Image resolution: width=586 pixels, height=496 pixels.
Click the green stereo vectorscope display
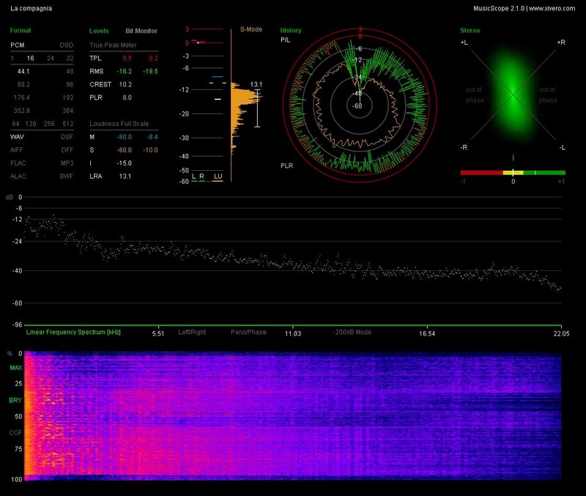tap(513, 95)
